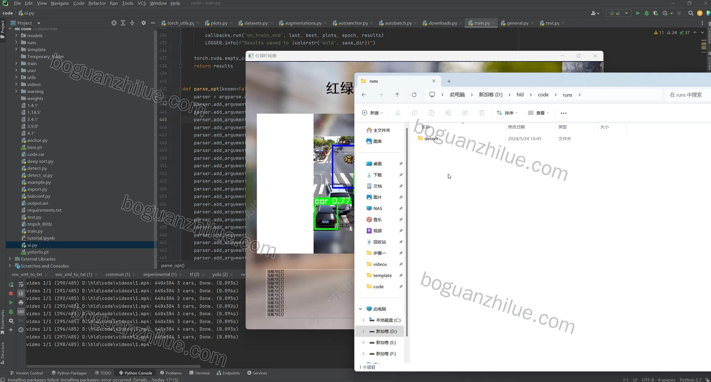Open the Python Packages tool window
Image resolution: width=711 pixels, height=382 pixels.
click(69, 373)
